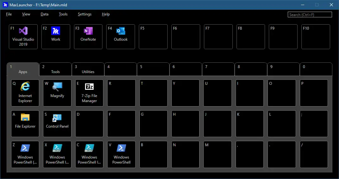Select the empty H key button
The height and width of the screenshot is (179, 339).
point(186,124)
